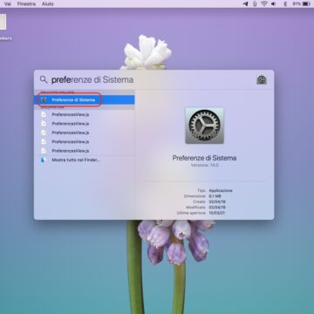Open the Wi-Fi status menu
Screen dimensions: 314x314
(x=264, y=3)
